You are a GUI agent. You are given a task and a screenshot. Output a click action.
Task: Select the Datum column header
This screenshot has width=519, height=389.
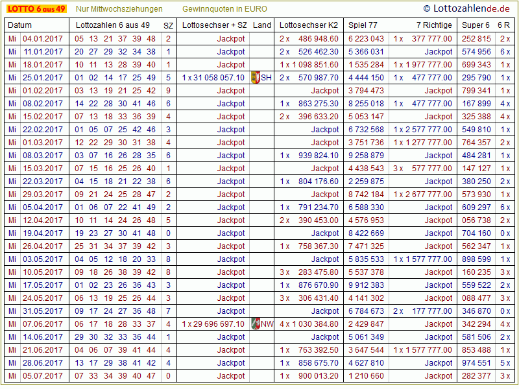19,25
